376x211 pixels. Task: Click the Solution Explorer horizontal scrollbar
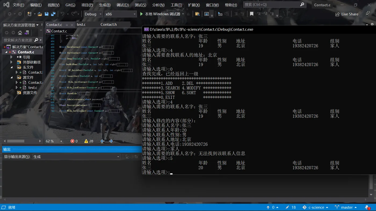click(22, 141)
